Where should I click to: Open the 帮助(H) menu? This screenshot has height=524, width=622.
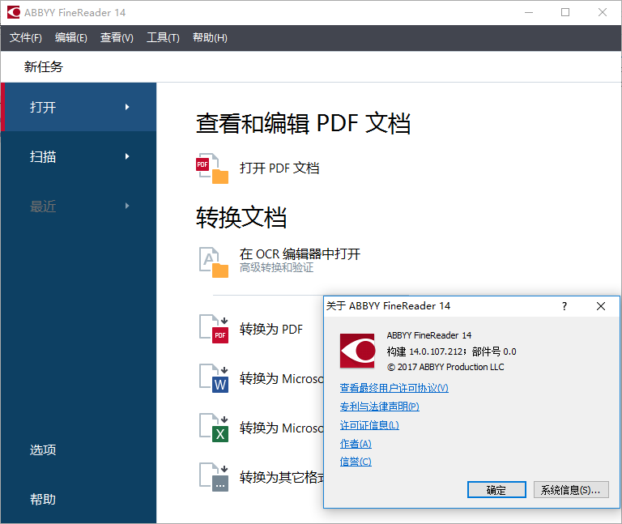coord(210,38)
